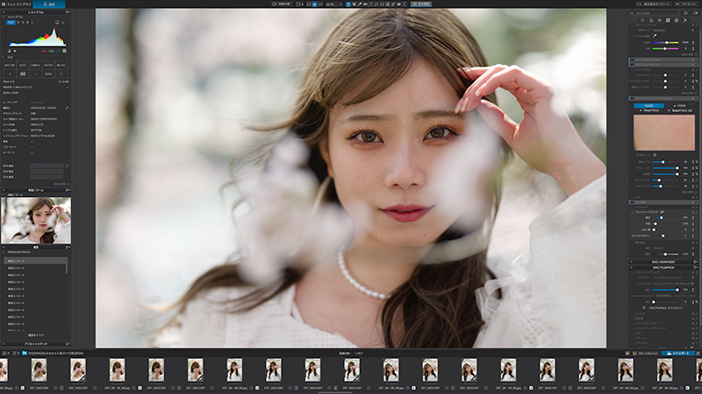
Task: Click the denoising loupe preview area
Action: 664,133
